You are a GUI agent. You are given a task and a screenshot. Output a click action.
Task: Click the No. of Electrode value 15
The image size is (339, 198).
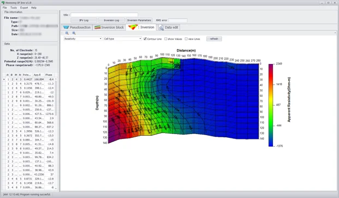click(36, 50)
